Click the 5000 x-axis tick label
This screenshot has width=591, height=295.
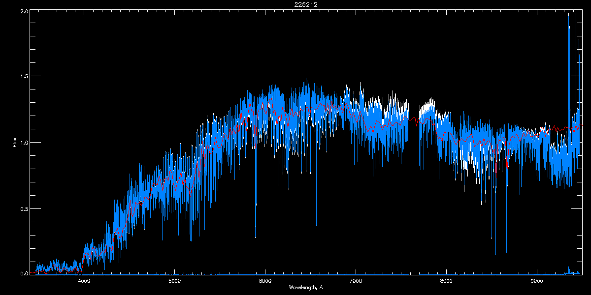pos(175,281)
